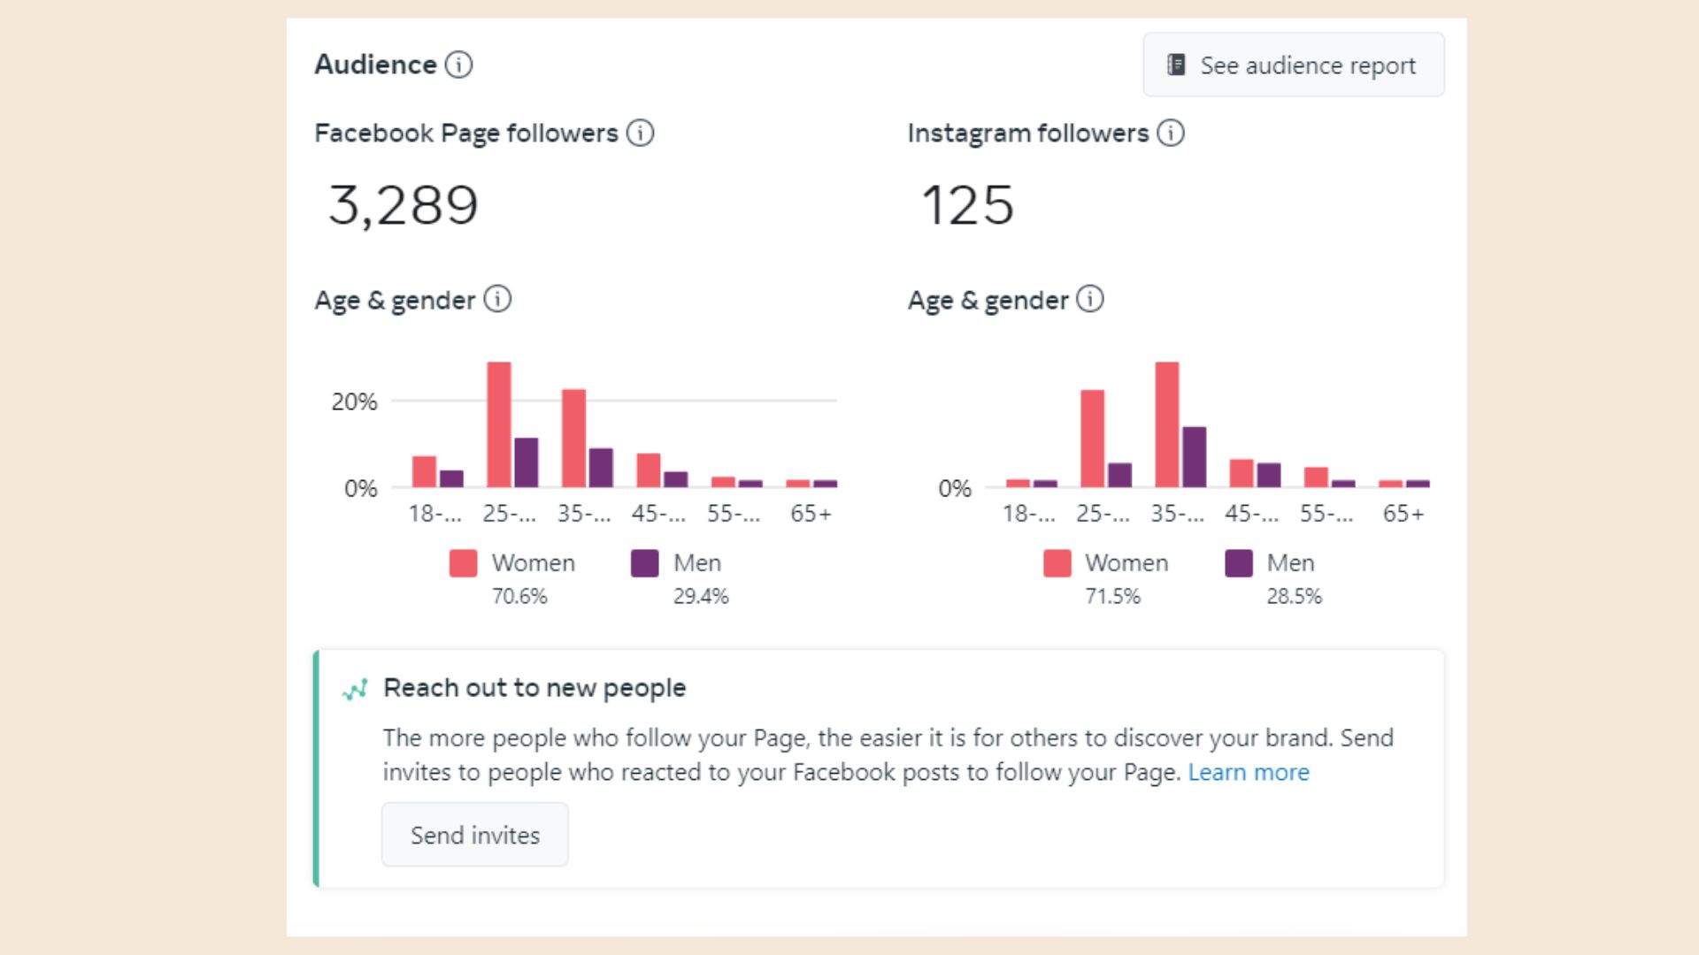Screen dimensions: 1699x955
Task: Click Instagram chart 35- men bar
Action: coord(1195,457)
